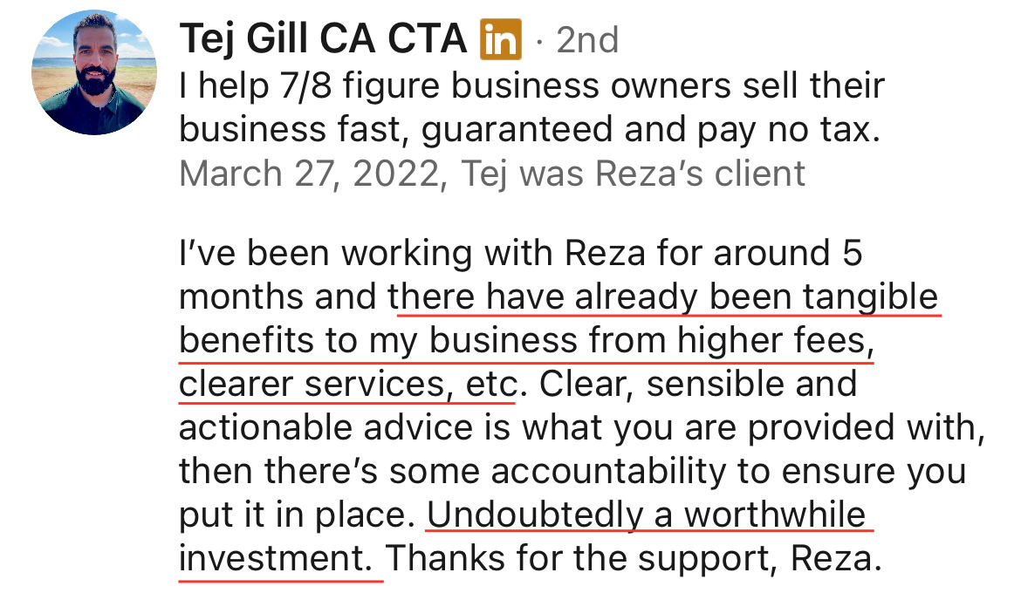Click line 'actionable advice is what you are provided with'
Viewport: 1021px width, 593px height.
581,427
